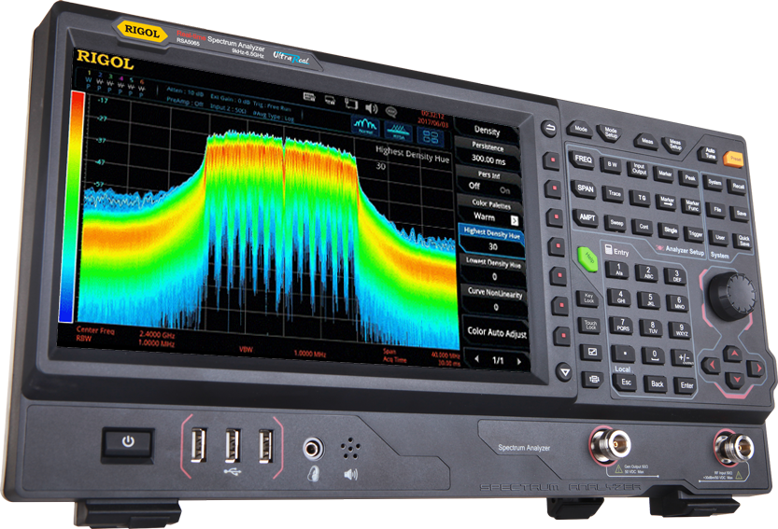Image resolution: width=778 pixels, height=529 pixels.
Task: Tap the Normal trace view icon
Action: (366, 126)
